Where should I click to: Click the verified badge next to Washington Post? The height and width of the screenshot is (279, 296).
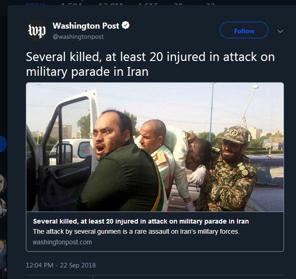pos(126,25)
